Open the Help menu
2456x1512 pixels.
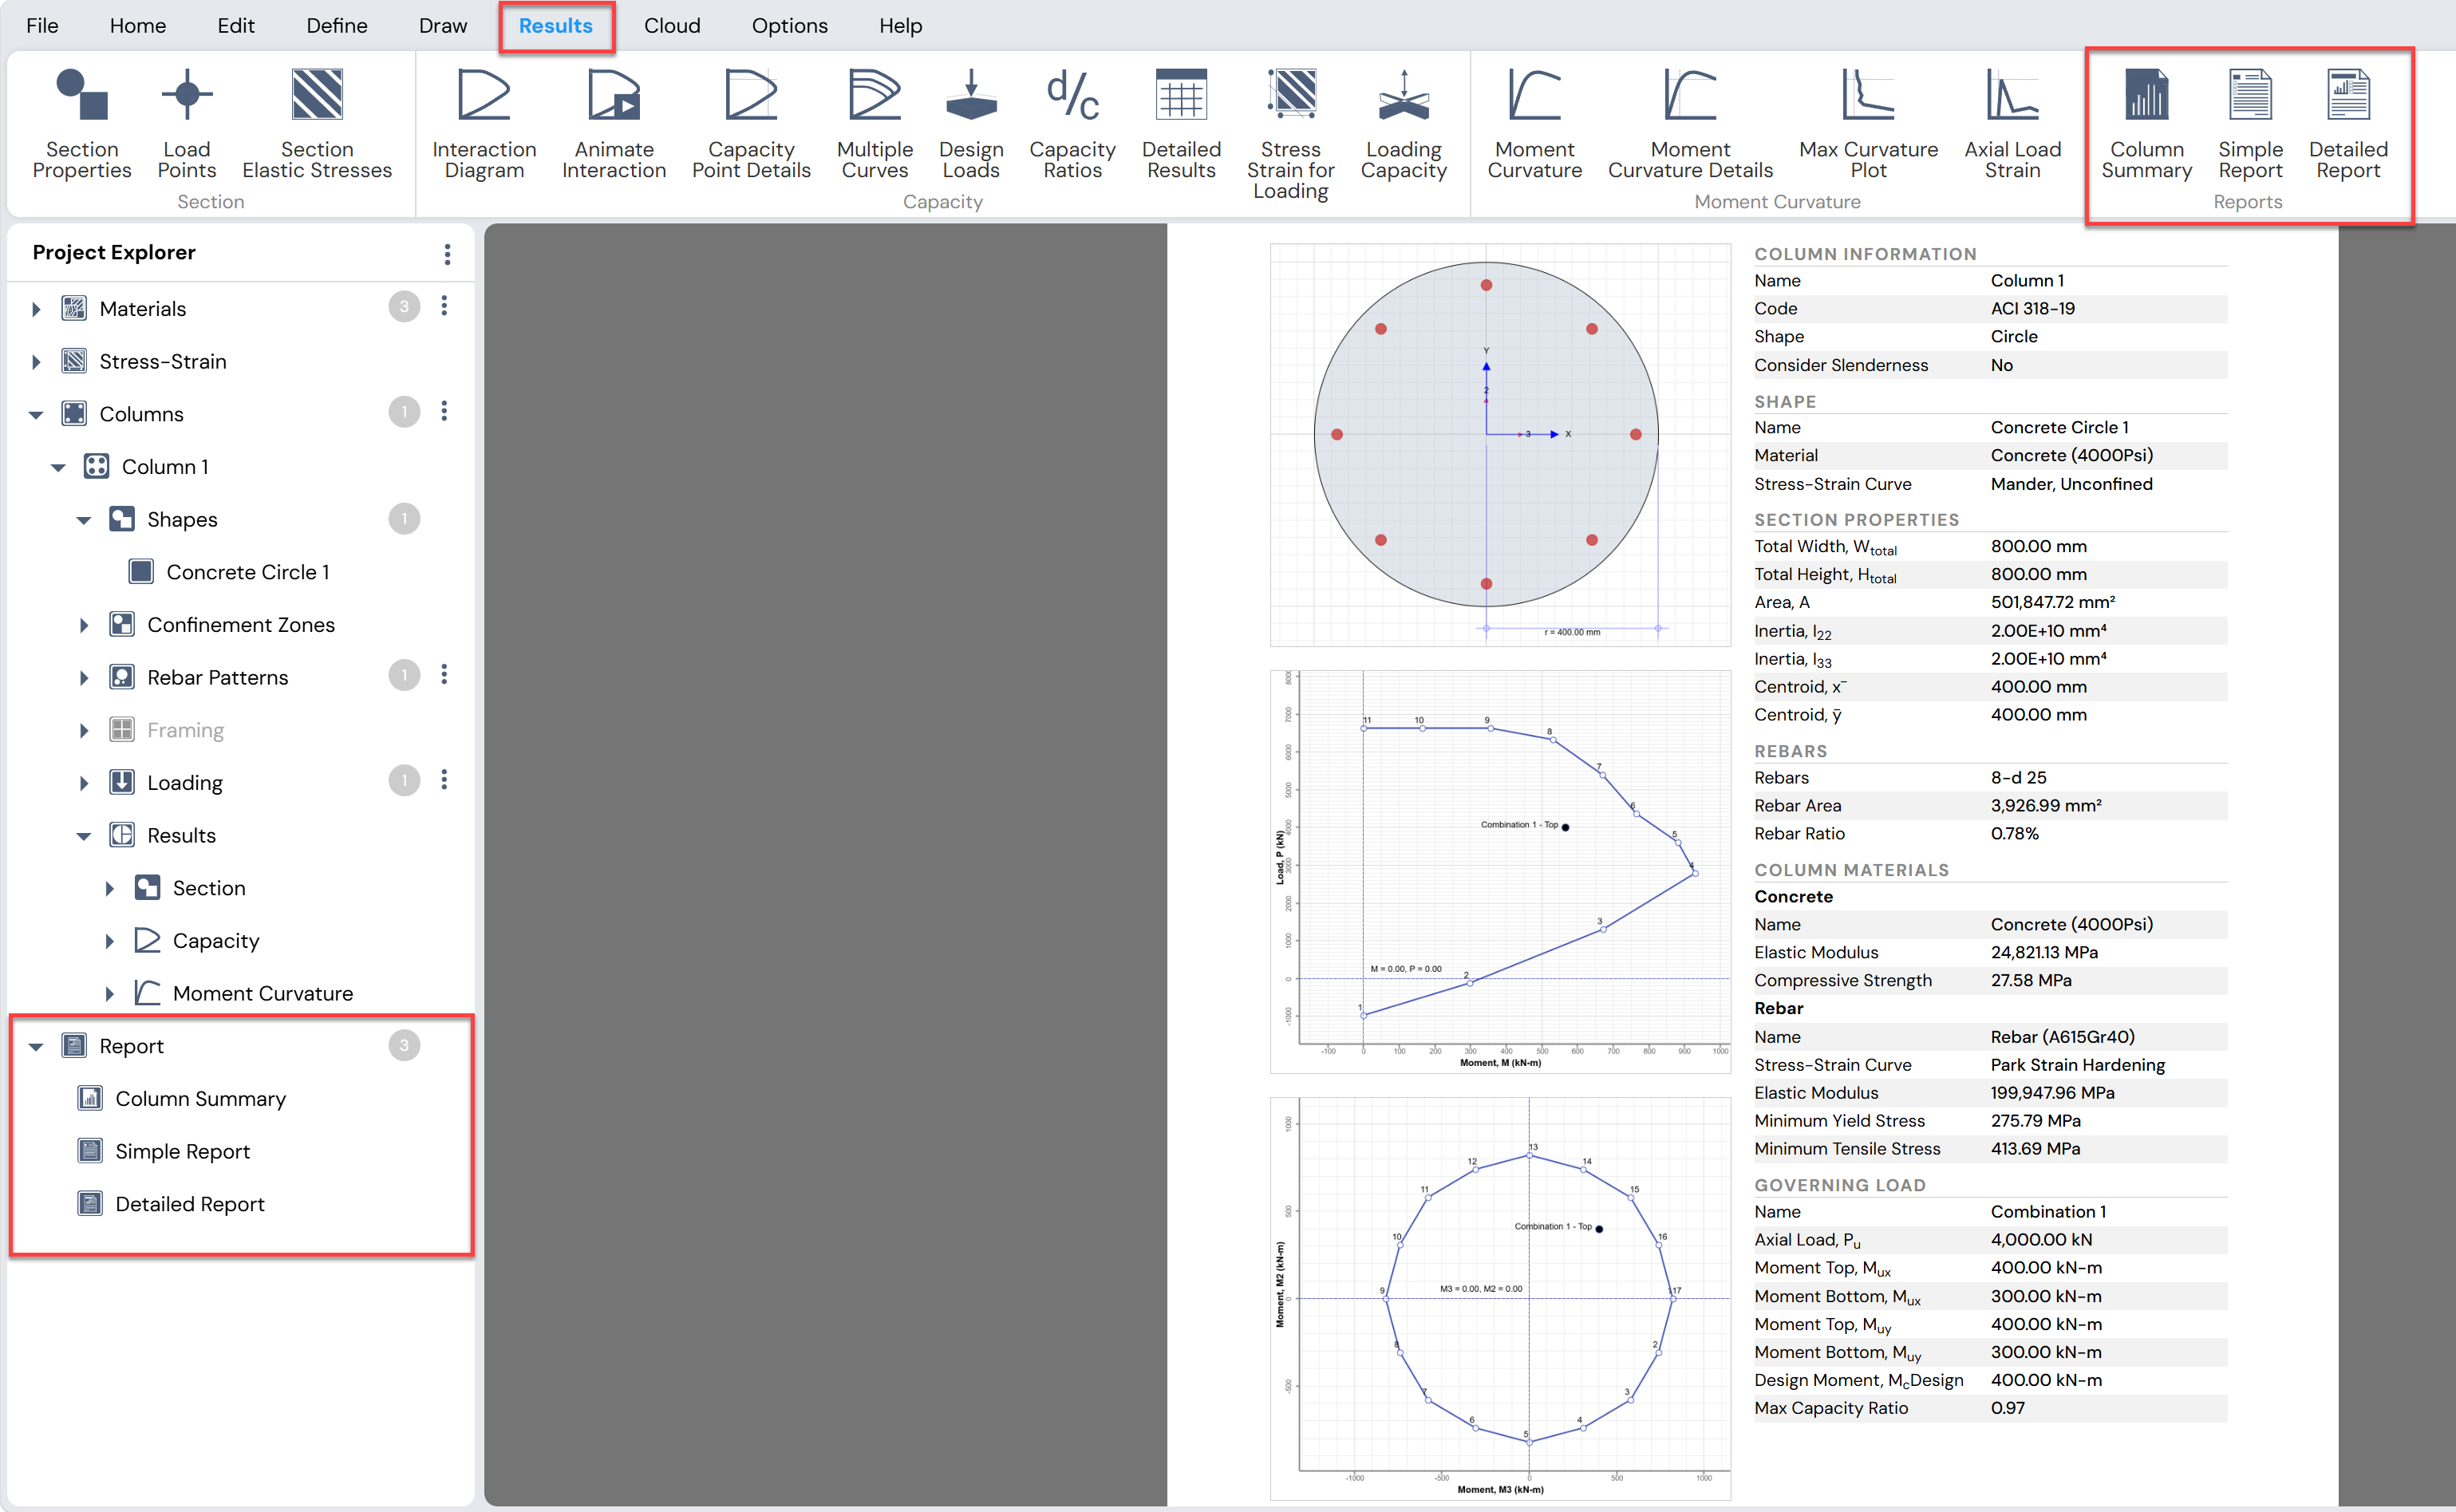[900, 26]
